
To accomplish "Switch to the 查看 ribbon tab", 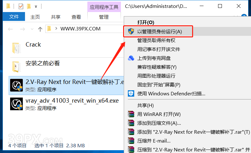I will pyautogui.click(x=76, y=17).
